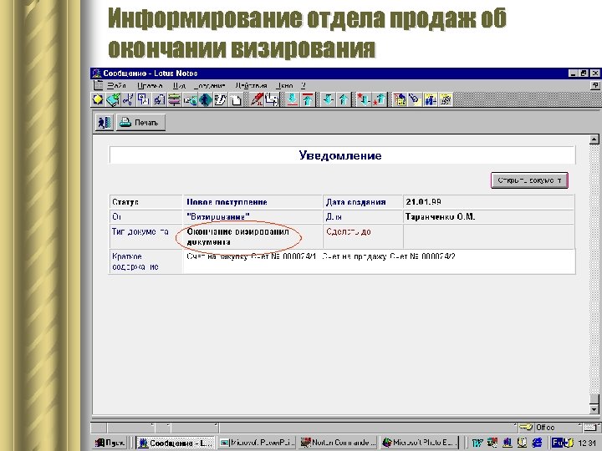The width and height of the screenshot is (602, 451).
Task: Open the Правка menu
Action: [x=150, y=85]
